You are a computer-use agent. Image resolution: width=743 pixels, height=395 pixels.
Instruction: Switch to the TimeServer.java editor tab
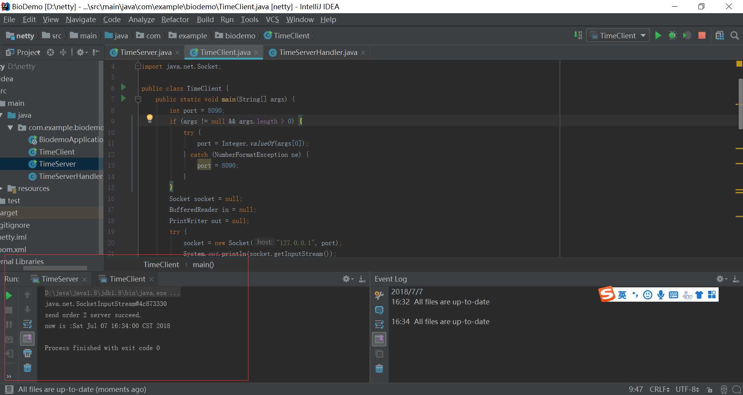(145, 52)
